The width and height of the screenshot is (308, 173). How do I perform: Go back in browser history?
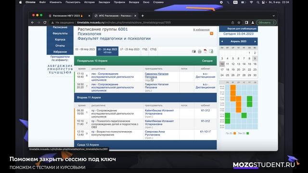tap(33, 23)
